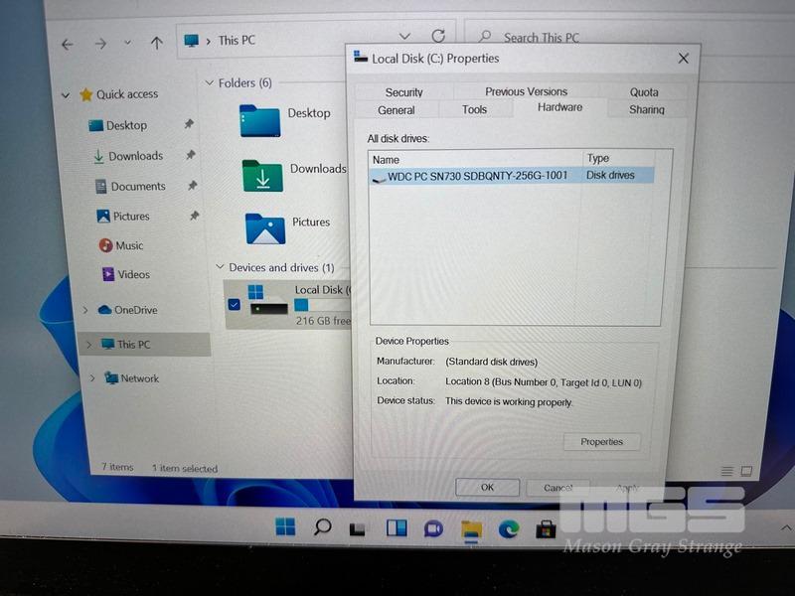
Task: Click the Windows Start button on taskbar
Action: coord(286,526)
